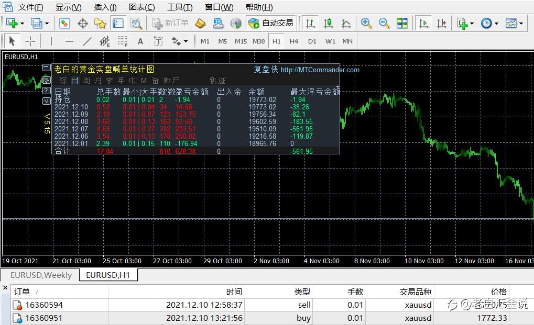This screenshot has height=325, width=534.
Task: Select the equidistant channel tool
Action: point(105,41)
